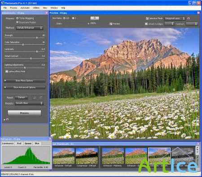Screen dimensions: 202x177
Task: Select the highlighted Enhancer preset thumbnail
Action: pyautogui.click(x=159, y=156)
